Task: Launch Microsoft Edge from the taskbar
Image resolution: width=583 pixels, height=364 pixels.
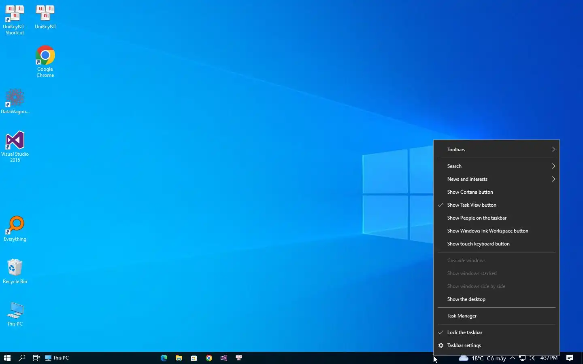Action: tap(164, 358)
